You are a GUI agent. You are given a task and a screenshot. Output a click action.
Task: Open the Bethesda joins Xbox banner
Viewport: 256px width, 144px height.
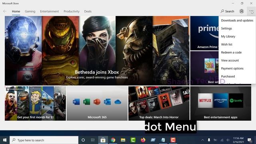click(x=97, y=51)
